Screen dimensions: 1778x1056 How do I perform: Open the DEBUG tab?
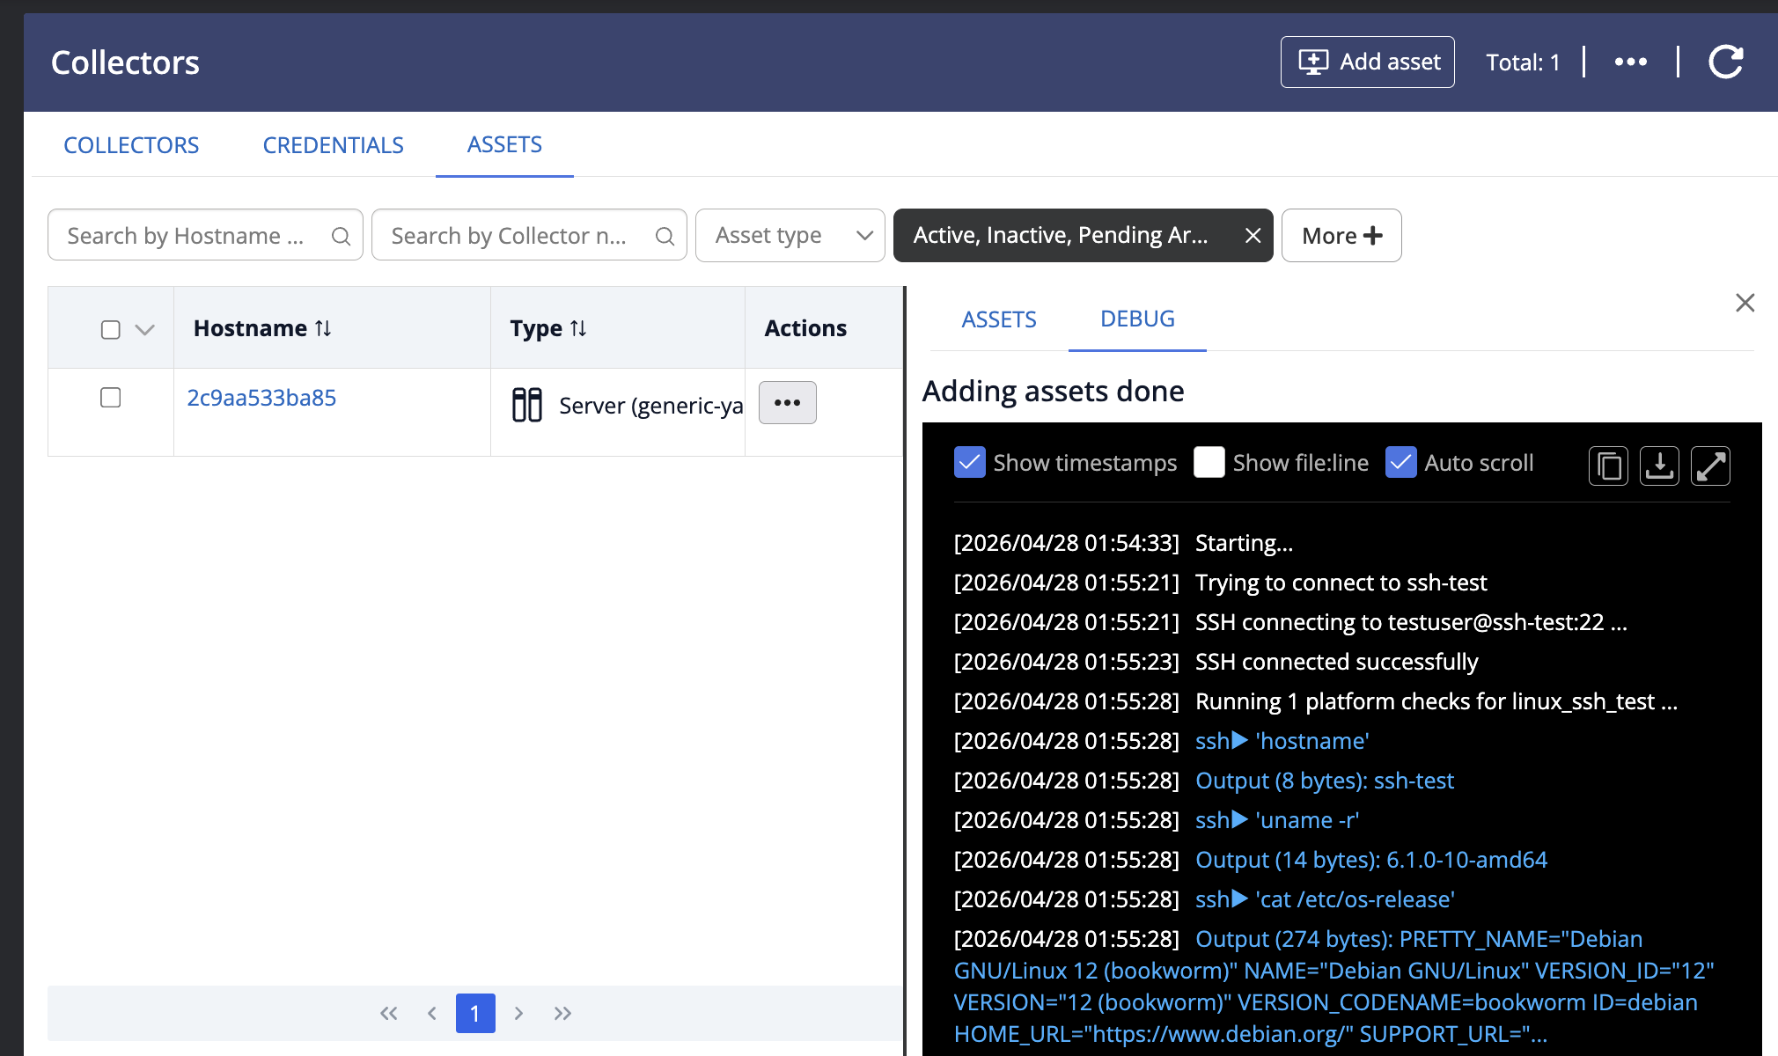point(1137,319)
